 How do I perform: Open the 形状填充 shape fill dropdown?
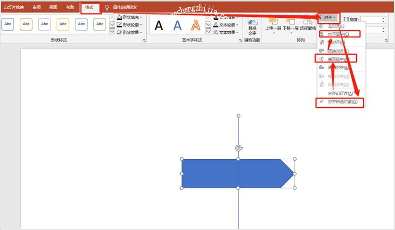click(x=130, y=17)
